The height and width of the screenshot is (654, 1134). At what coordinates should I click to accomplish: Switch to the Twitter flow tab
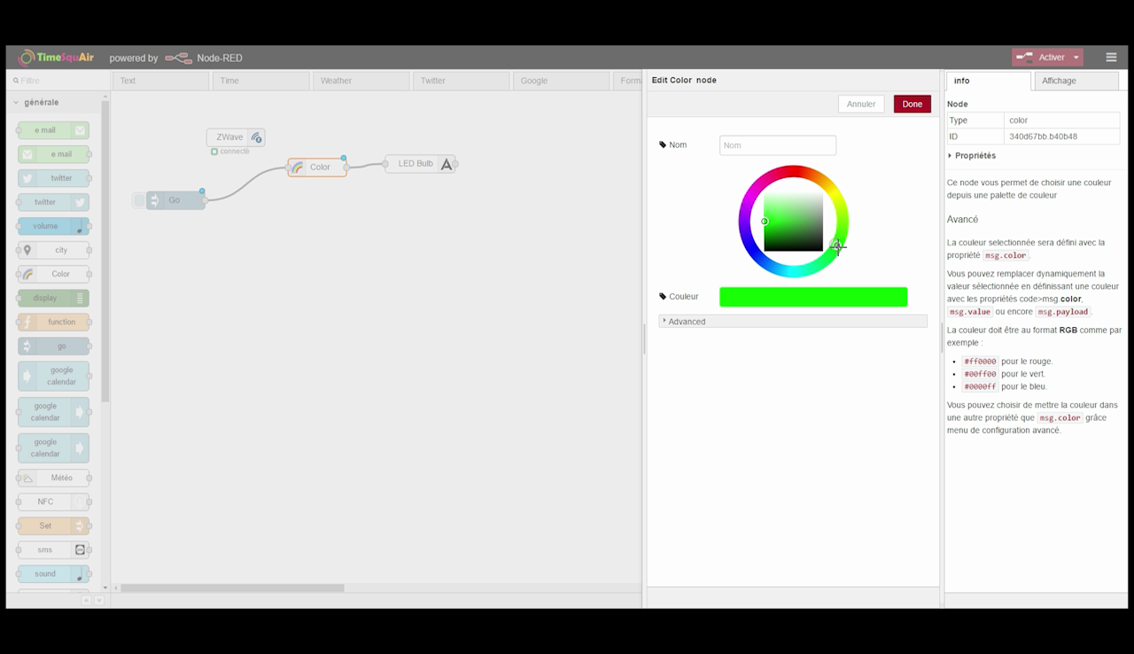[x=462, y=81]
